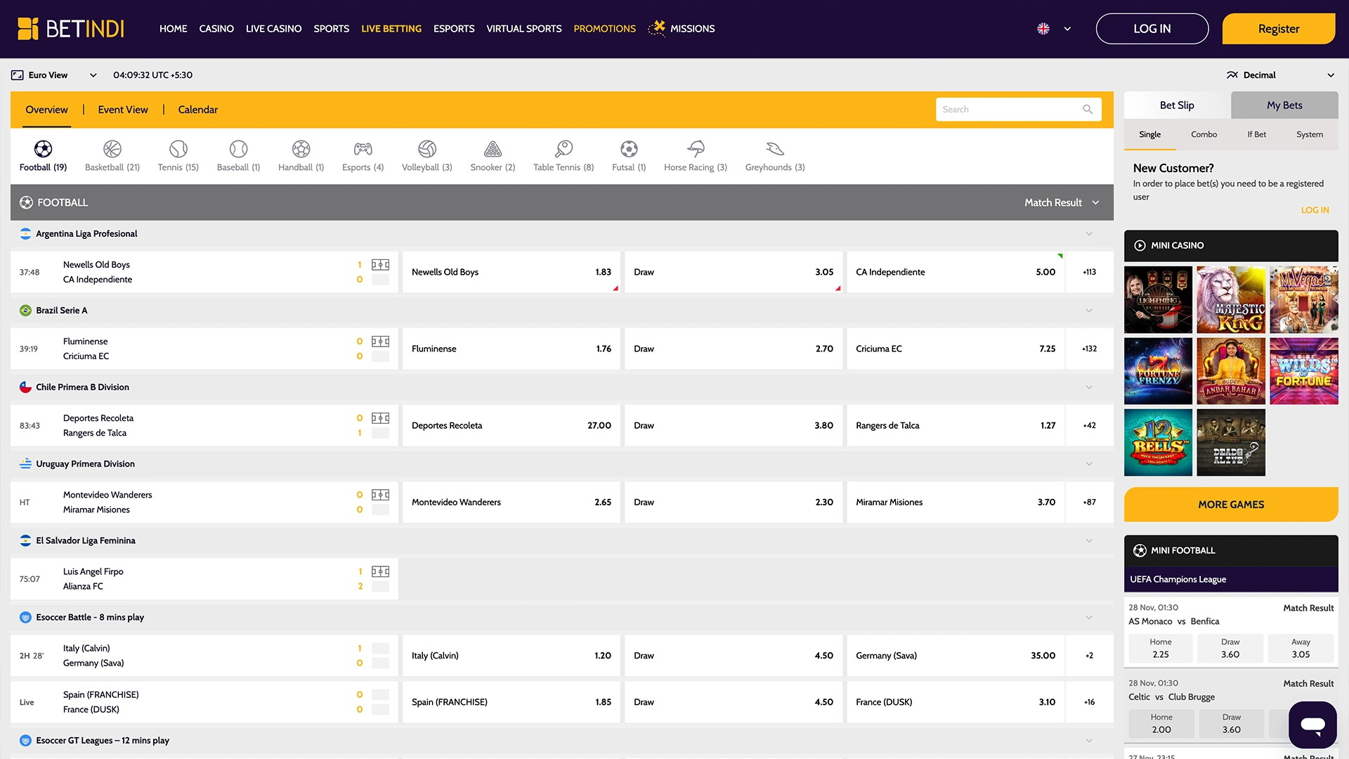Open pitch view for Fluminense match
1349x759 pixels.
(x=380, y=342)
